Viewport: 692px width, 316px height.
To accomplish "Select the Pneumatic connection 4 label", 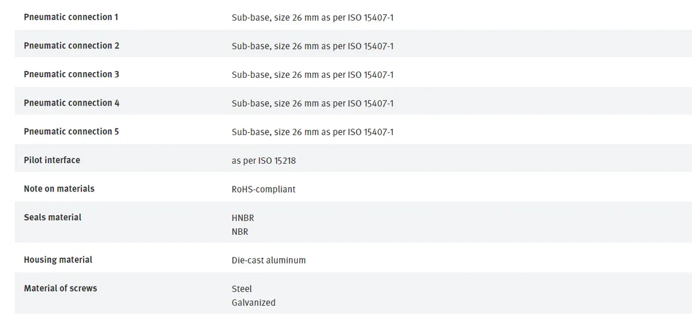I will tap(72, 103).
